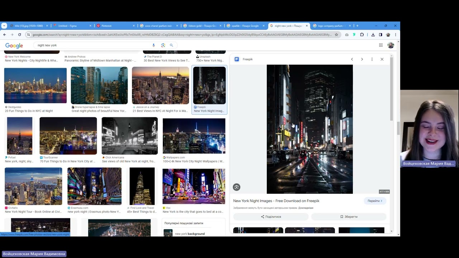Open Jessie on a Journey sunset thumbnail
The image size is (459, 258).
(x=160, y=85)
